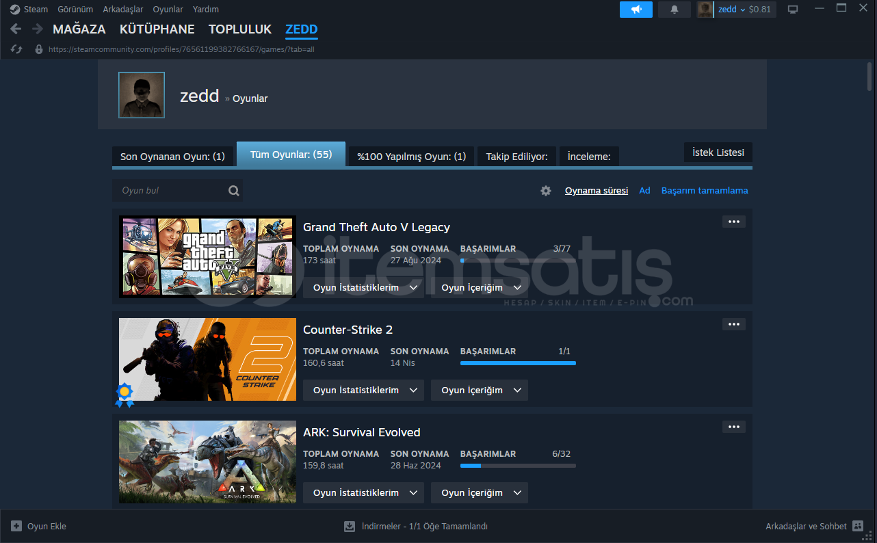This screenshot has height=543, width=877.
Task: Go forward with the right arrow icon
Action: pyautogui.click(x=38, y=29)
